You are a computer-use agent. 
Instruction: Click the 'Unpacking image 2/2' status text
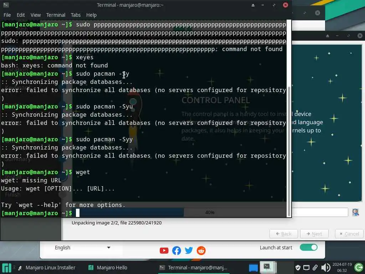[x=117, y=223]
